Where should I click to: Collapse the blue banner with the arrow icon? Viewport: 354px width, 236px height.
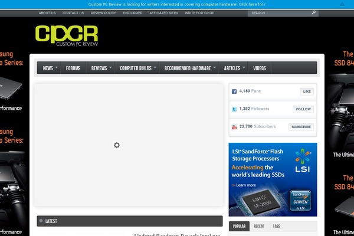pos(342,4)
